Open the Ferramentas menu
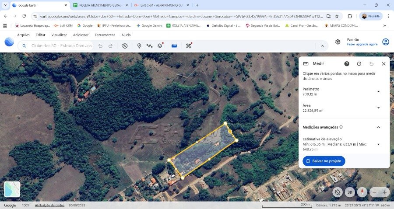This screenshot has height=209, width=394. 105,35
